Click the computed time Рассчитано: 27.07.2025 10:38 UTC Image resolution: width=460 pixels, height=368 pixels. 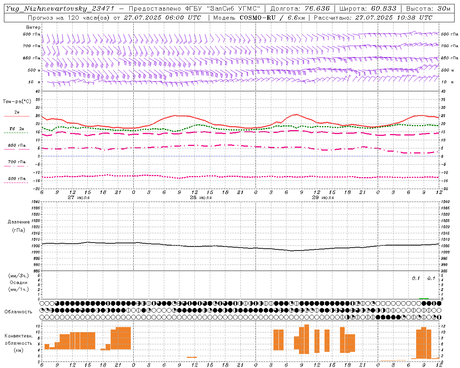click(373, 18)
